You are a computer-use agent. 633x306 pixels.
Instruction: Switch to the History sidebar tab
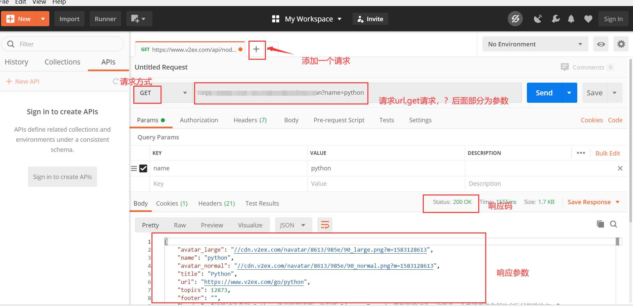pyautogui.click(x=16, y=62)
